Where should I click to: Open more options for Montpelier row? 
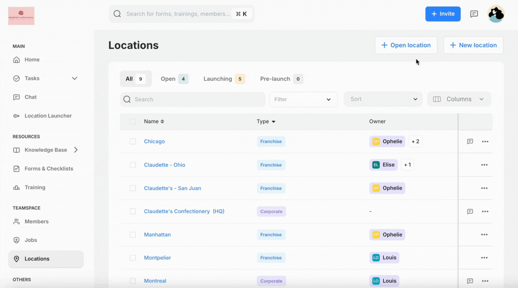pos(484,258)
